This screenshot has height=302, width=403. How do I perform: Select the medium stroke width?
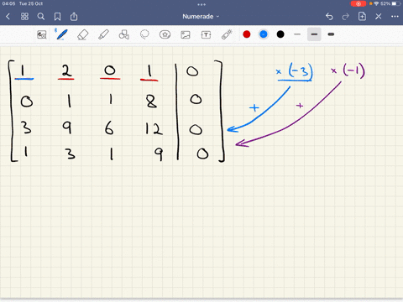coord(314,34)
